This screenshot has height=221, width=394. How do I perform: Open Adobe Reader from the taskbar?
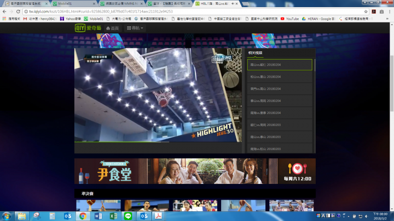[x=158, y=216]
